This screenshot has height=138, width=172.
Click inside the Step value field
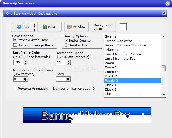pyautogui.click(x=61, y=79)
